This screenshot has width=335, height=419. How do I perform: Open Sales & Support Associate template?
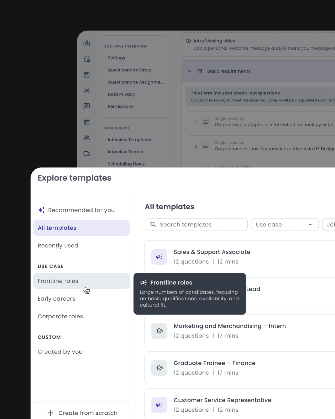(x=240, y=257)
